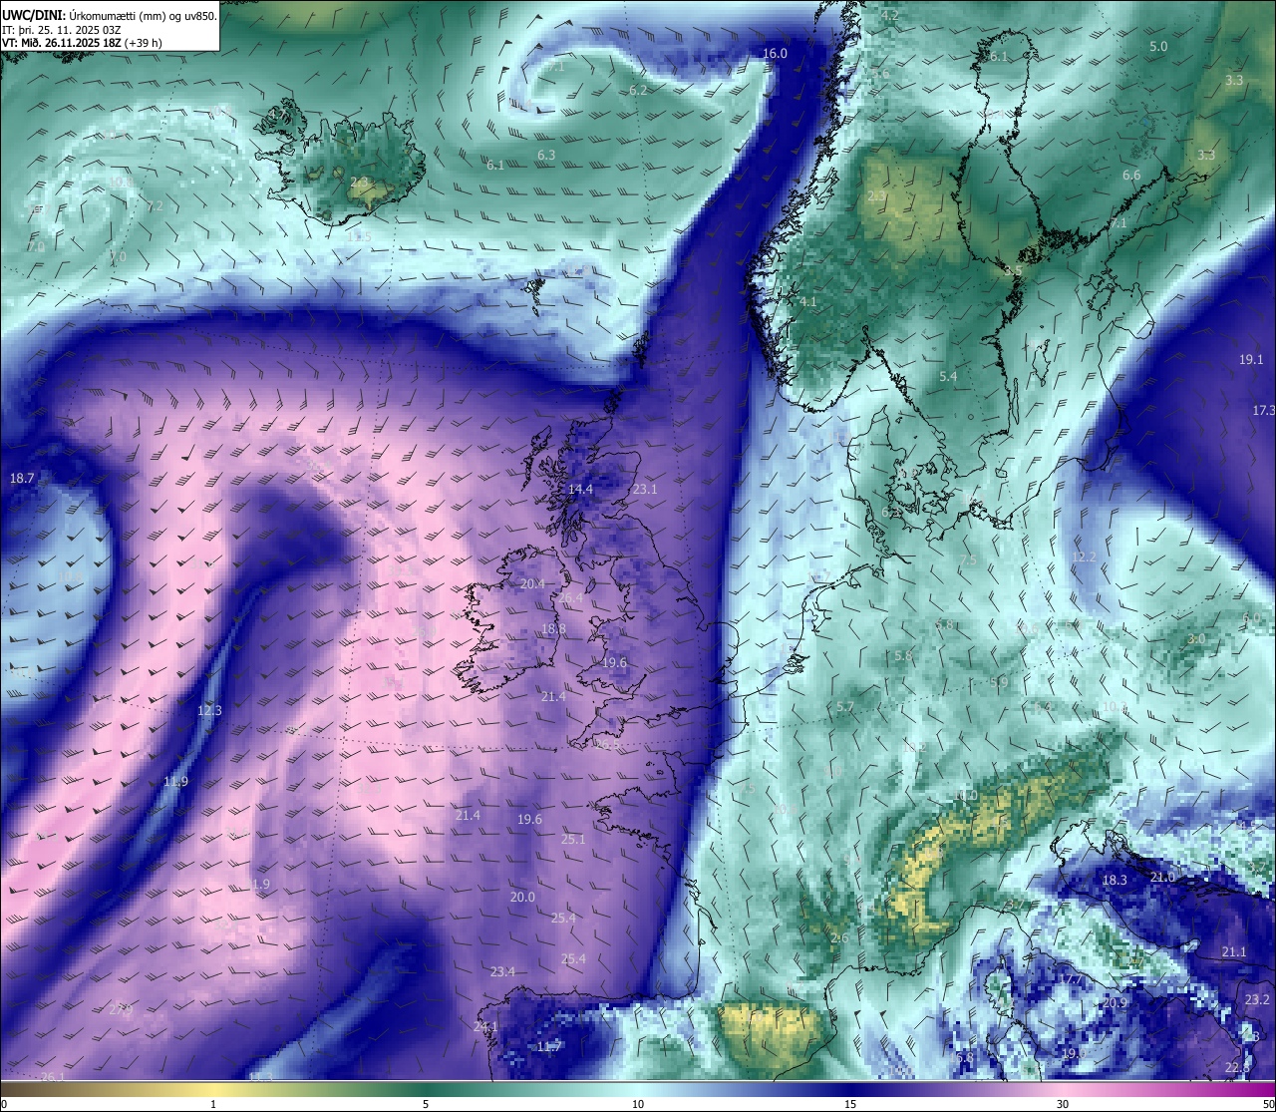Click the 4.1 value over southern Norway
Screen dimensions: 1276x1112
(x=808, y=302)
